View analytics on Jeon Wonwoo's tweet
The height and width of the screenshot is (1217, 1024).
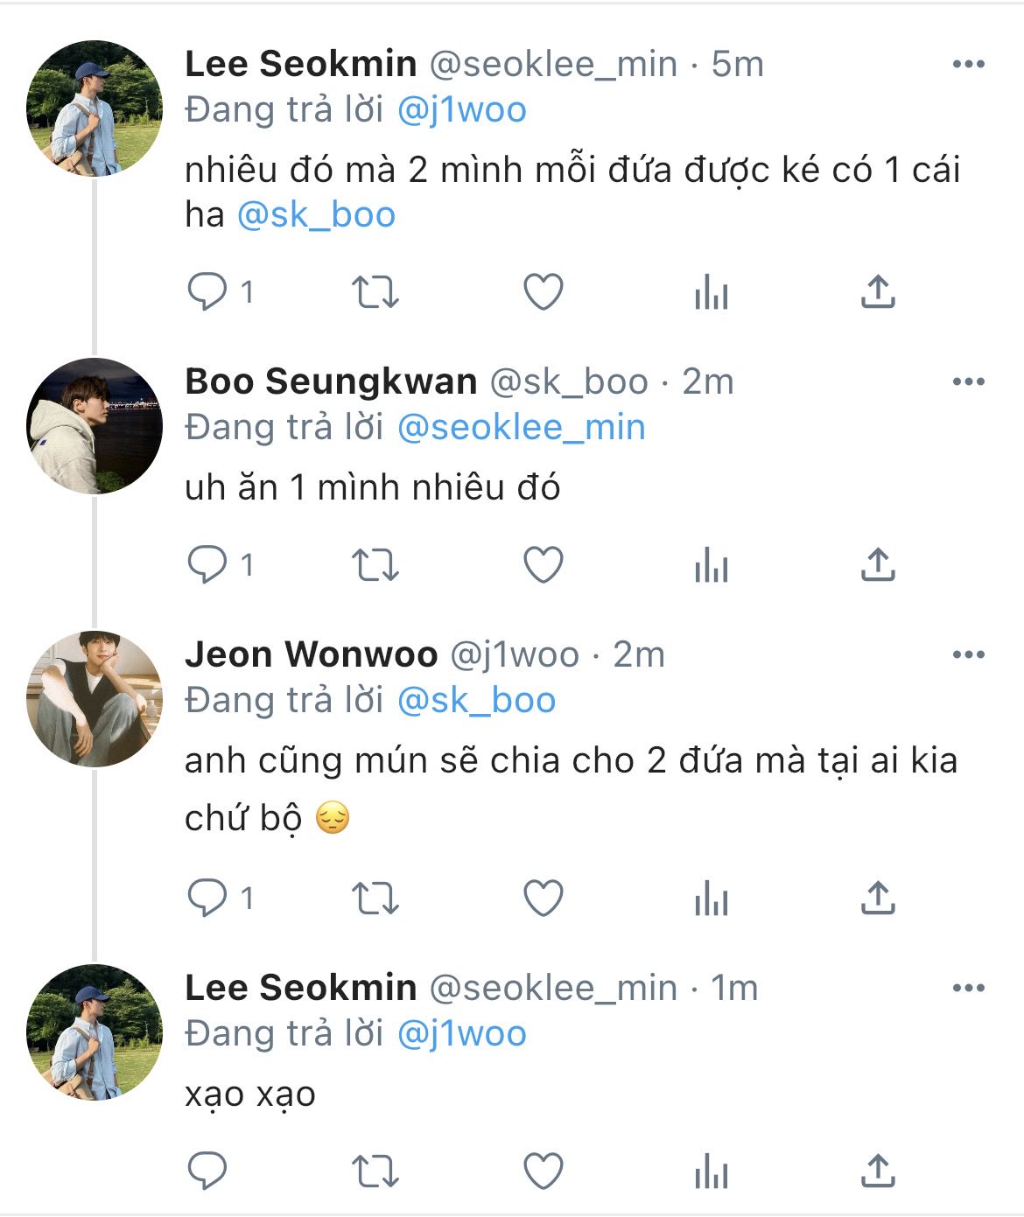click(711, 899)
